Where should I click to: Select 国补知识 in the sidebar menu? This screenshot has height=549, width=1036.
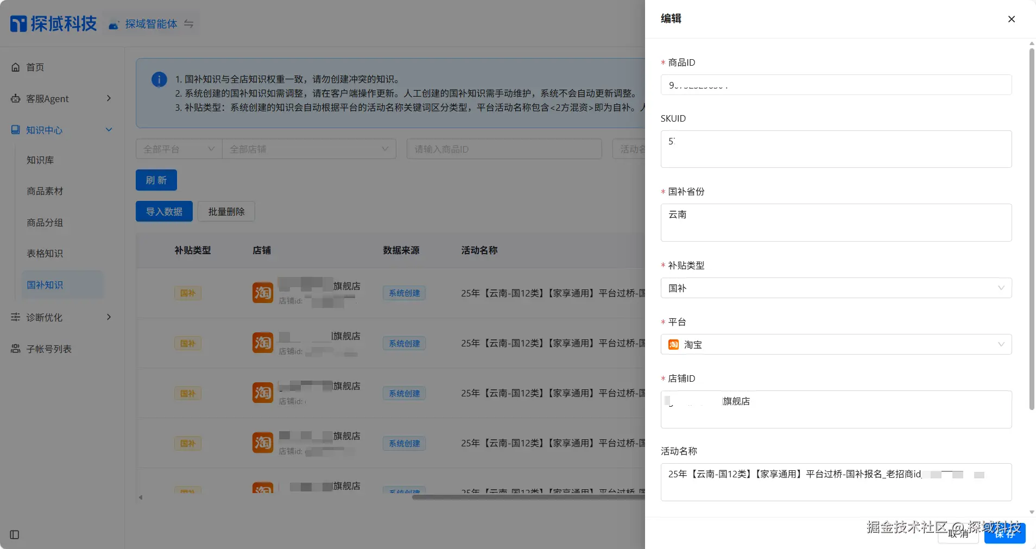pyautogui.click(x=45, y=285)
